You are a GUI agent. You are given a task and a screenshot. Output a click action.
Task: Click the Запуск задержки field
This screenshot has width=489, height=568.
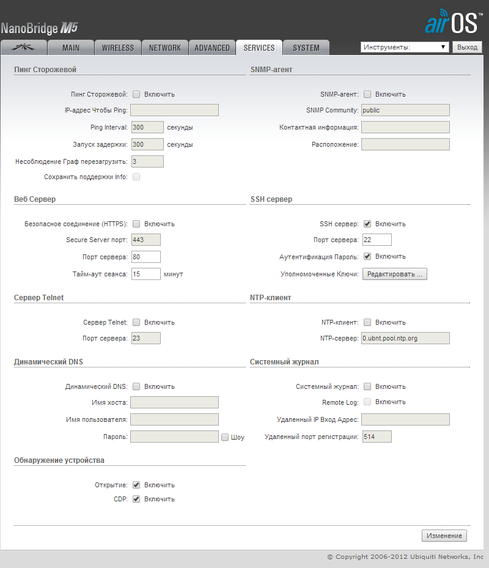147,144
